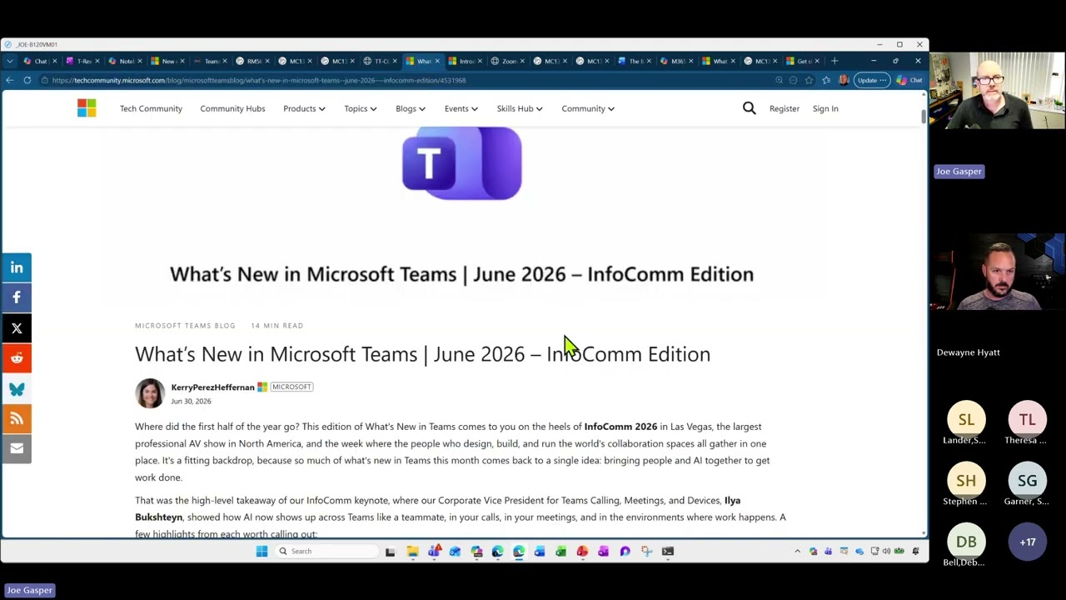
Task: Open the RSS feed icon
Action: point(17,418)
